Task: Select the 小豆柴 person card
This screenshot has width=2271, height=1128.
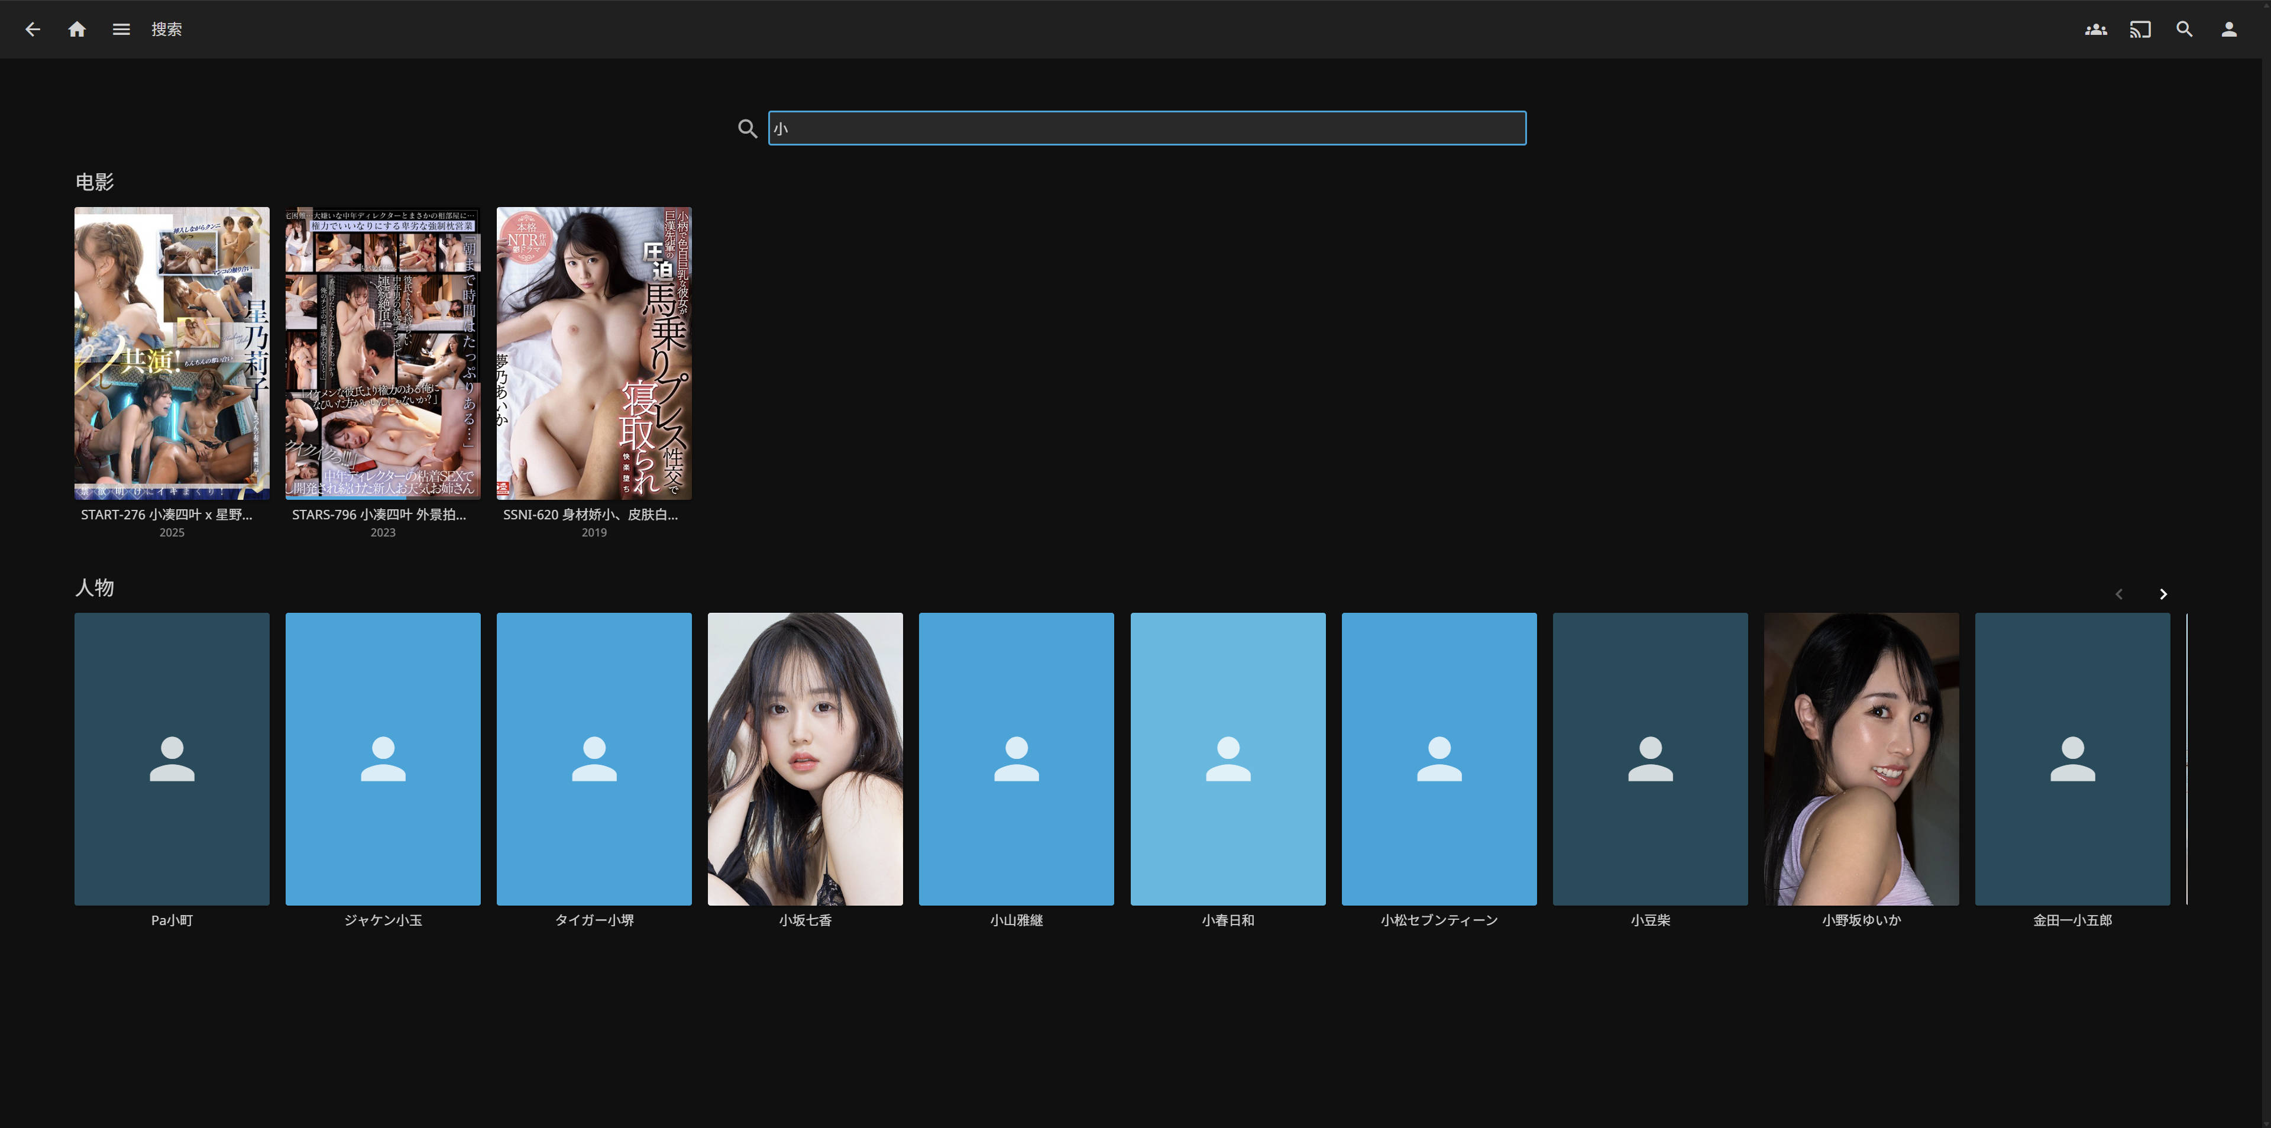Action: tap(1649, 758)
